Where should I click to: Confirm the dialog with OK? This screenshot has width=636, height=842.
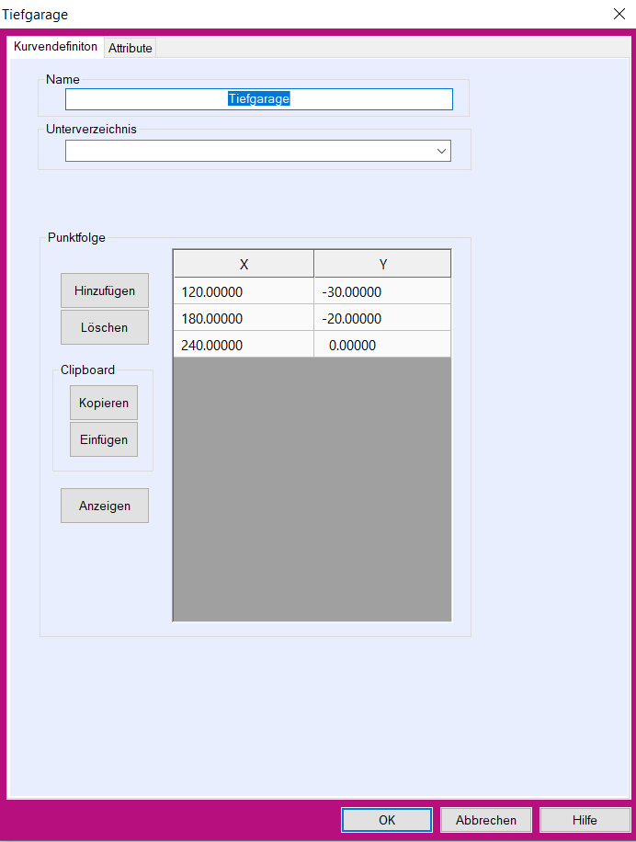(x=387, y=820)
